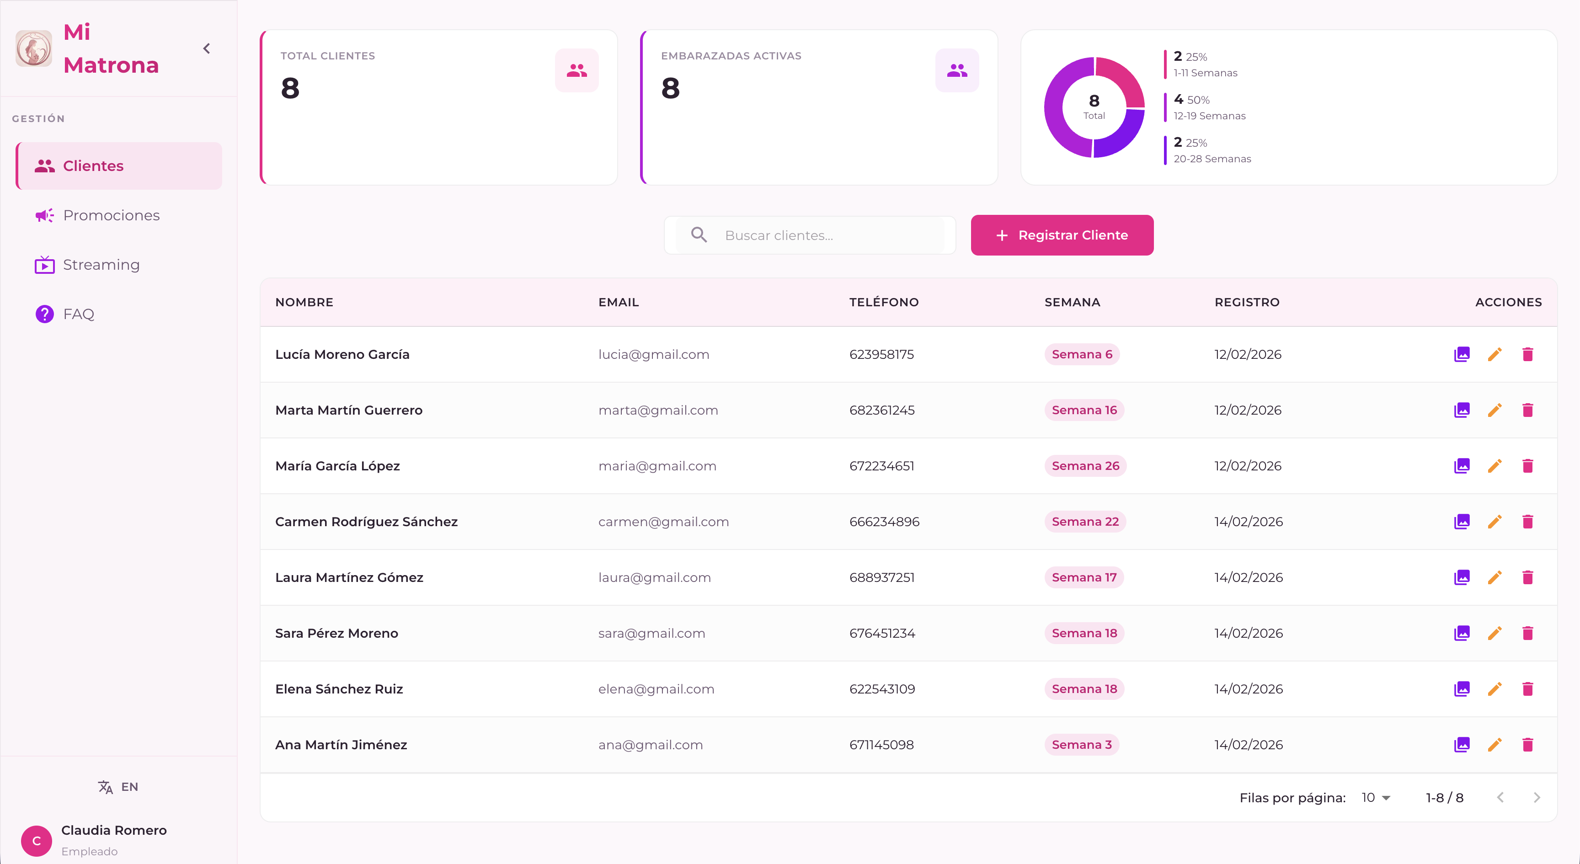Delete Ana Martín Jiménez's entry
The width and height of the screenshot is (1580, 864).
tap(1527, 744)
